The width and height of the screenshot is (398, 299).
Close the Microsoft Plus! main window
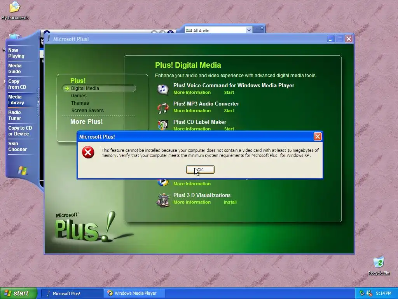(x=349, y=39)
